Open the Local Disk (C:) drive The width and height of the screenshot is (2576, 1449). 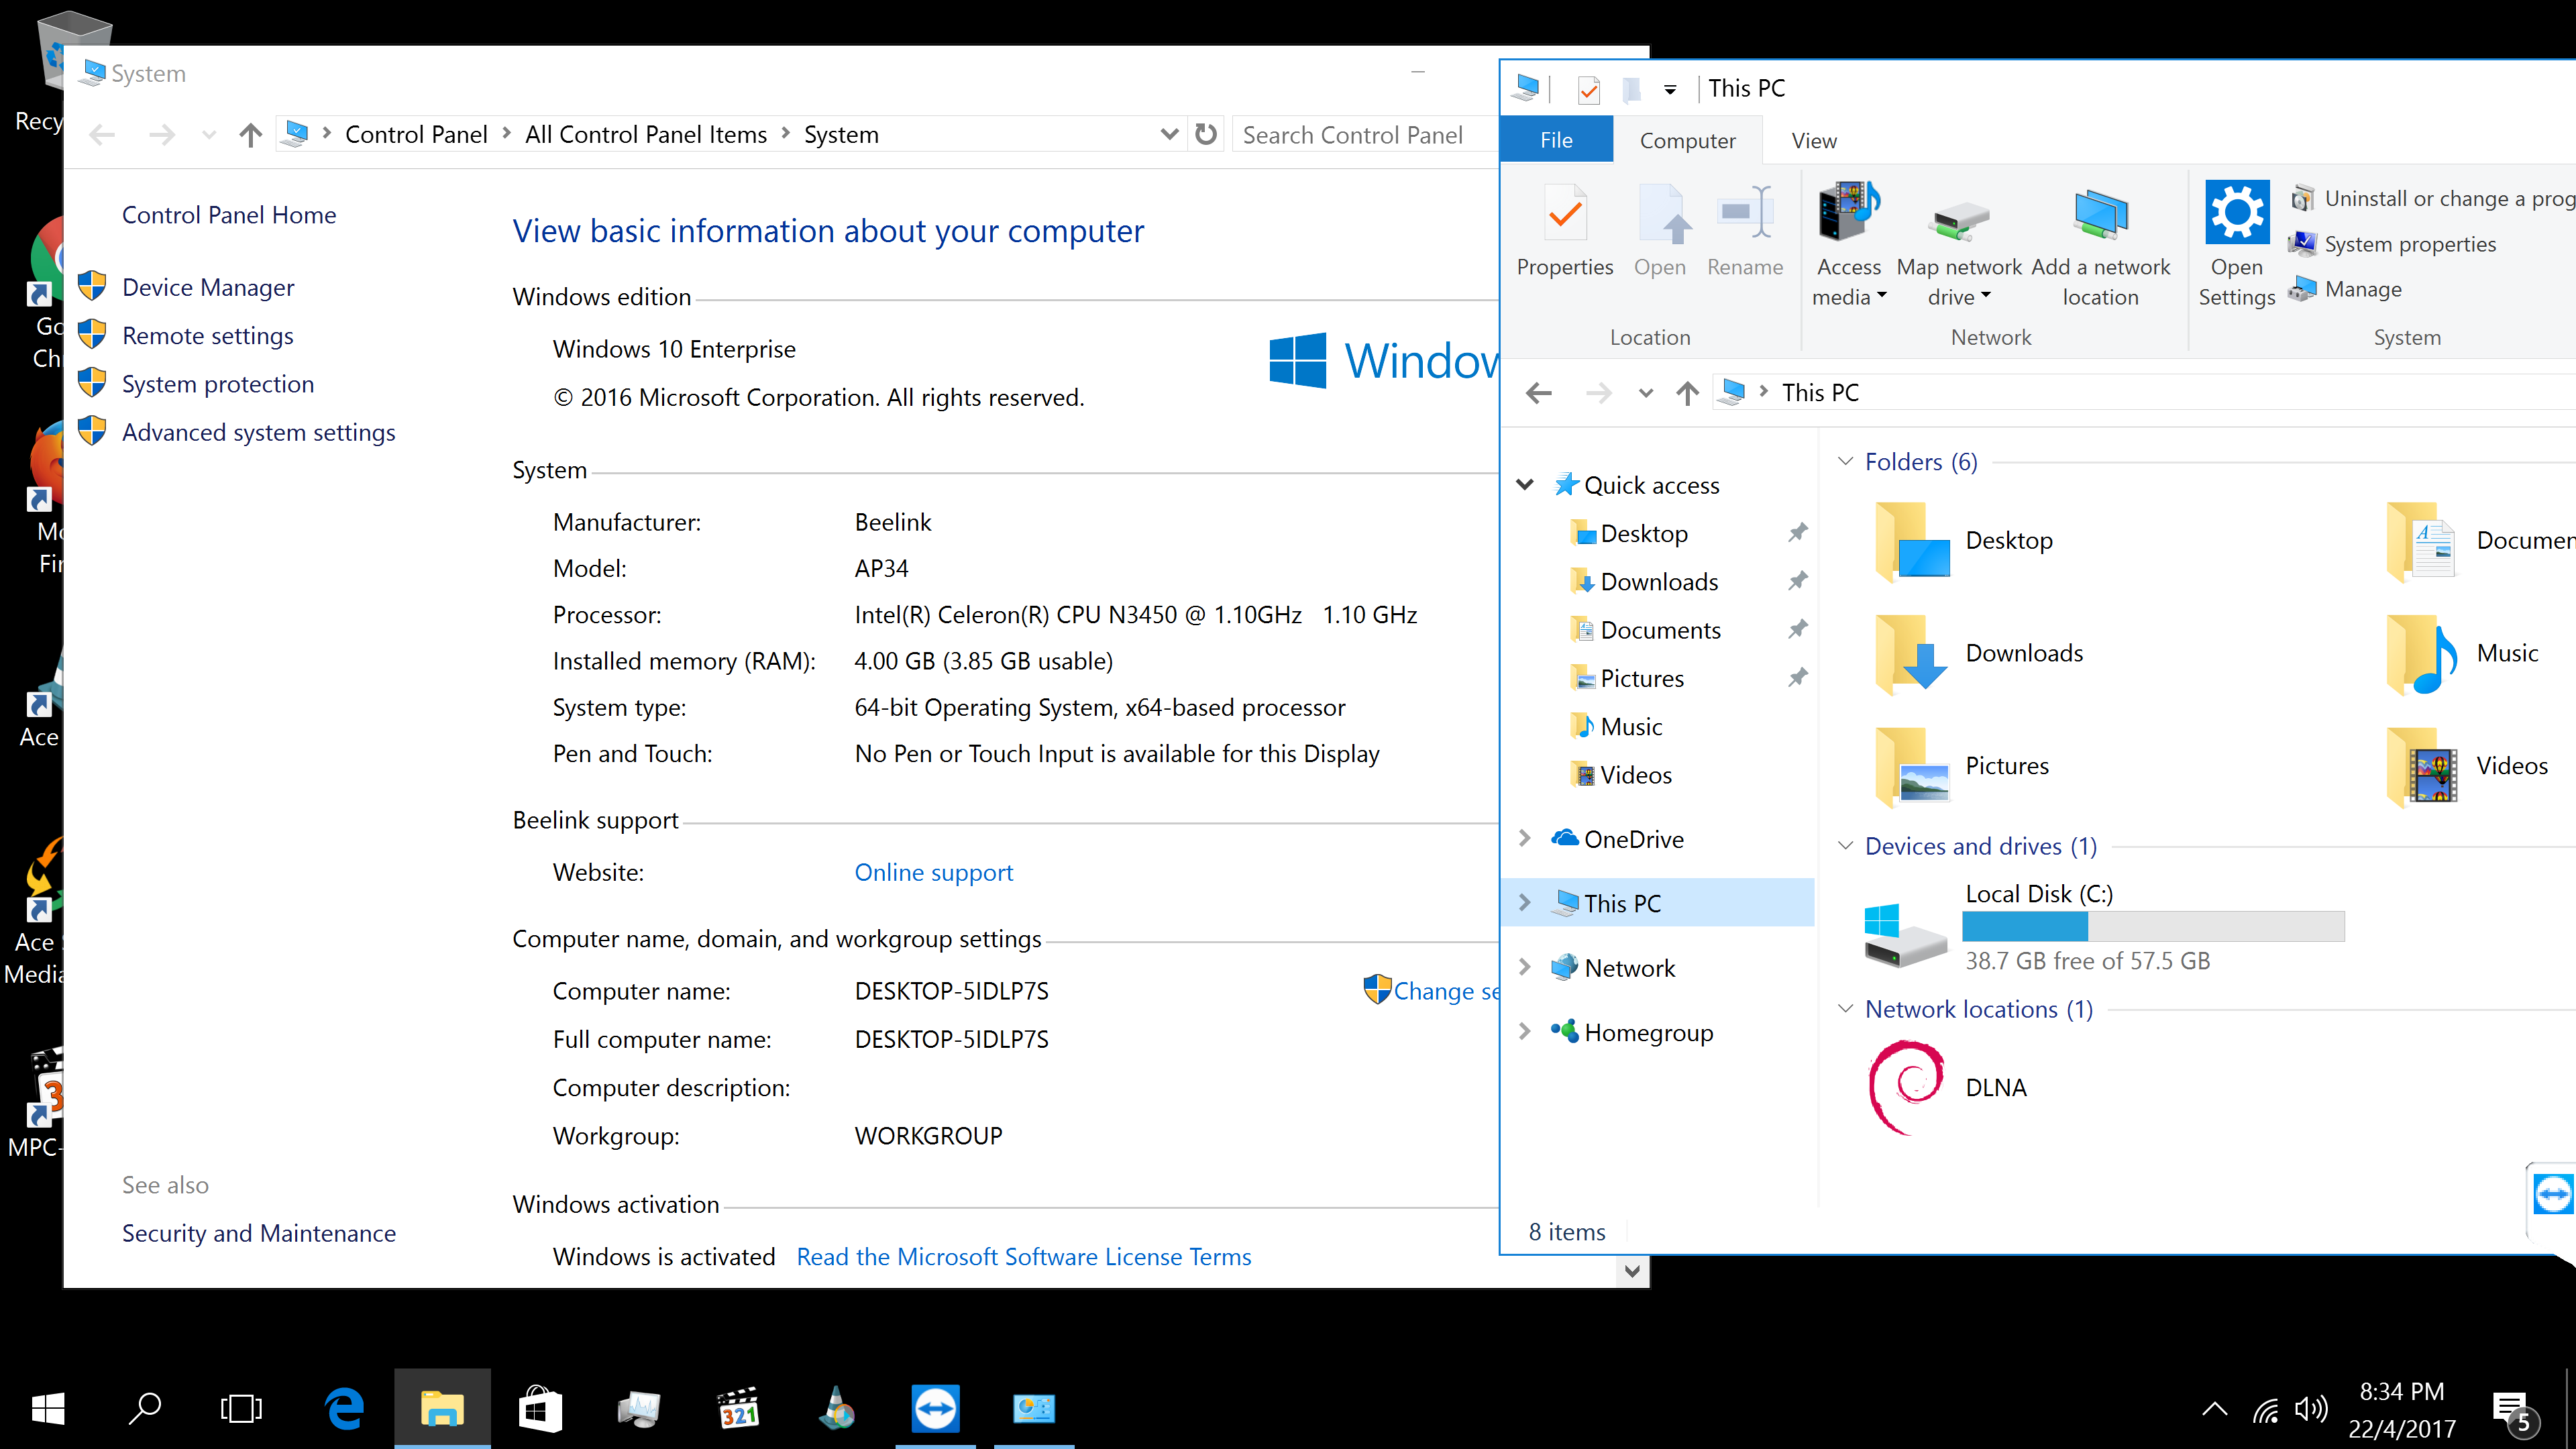[2104, 927]
